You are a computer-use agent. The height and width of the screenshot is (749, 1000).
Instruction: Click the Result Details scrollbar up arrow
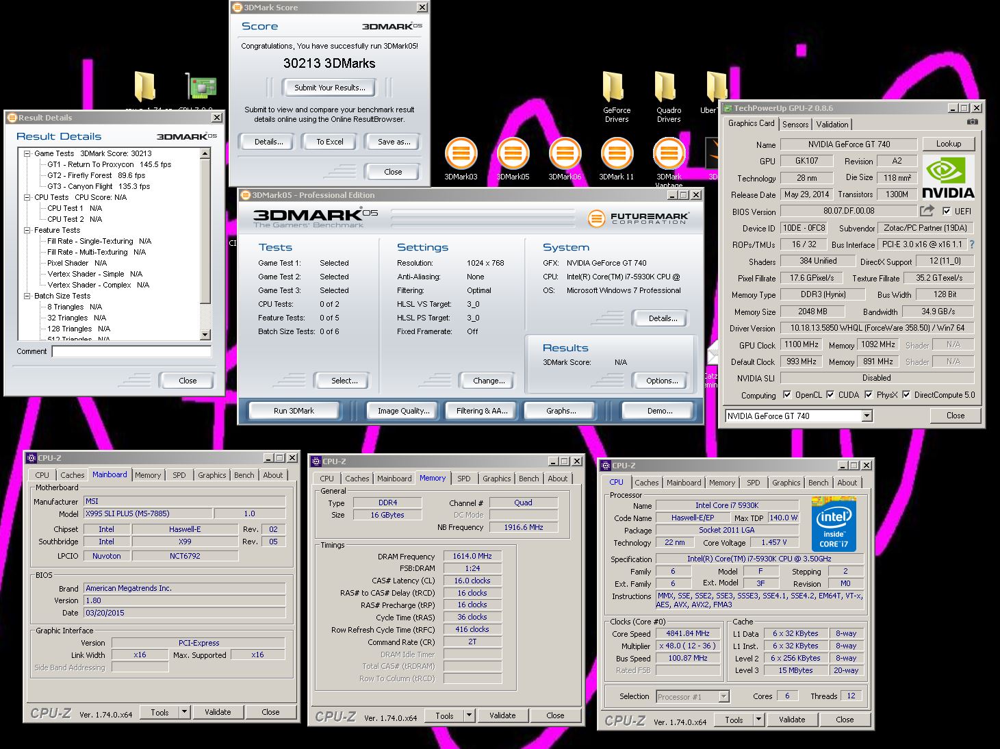[205, 153]
